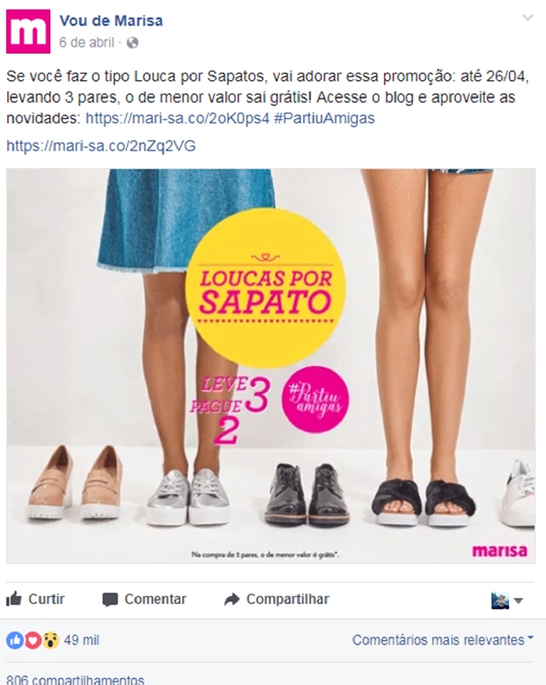This screenshot has width=546, height=685.
Task: Click the 6 de abril timestamp
Action: click(86, 43)
